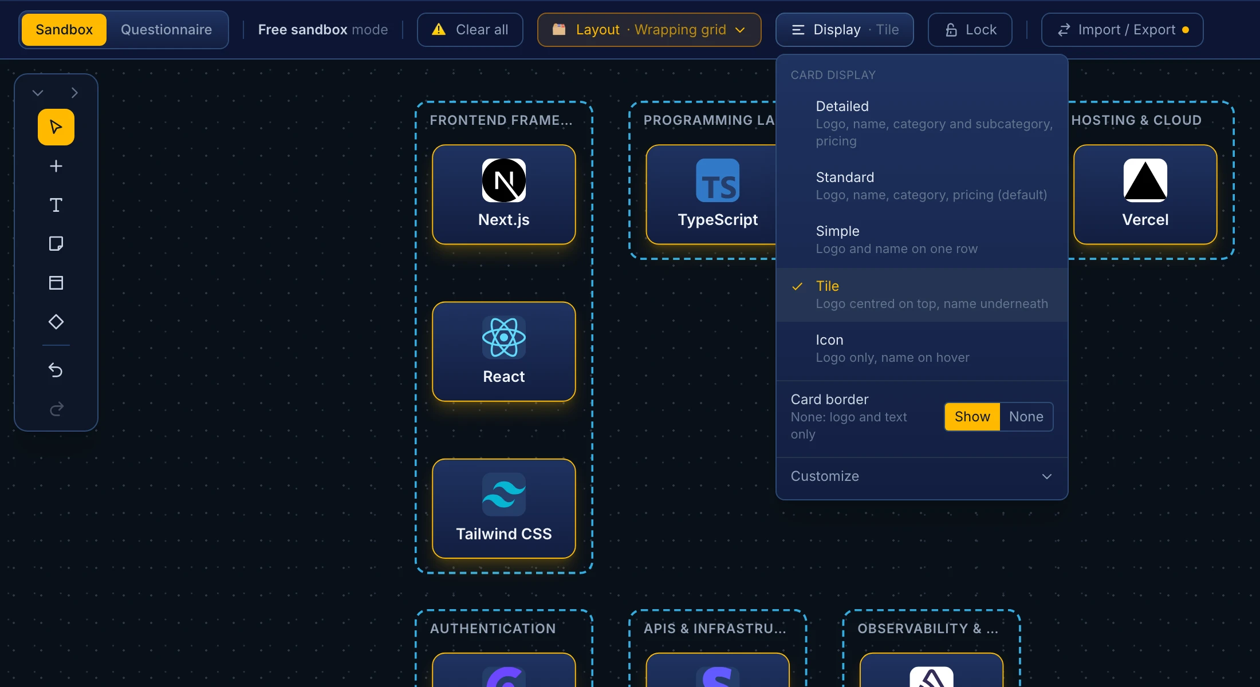This screenshot has height=687, width=1260.
Task: Open Import / Export
Action: [x=1123, y=30]
